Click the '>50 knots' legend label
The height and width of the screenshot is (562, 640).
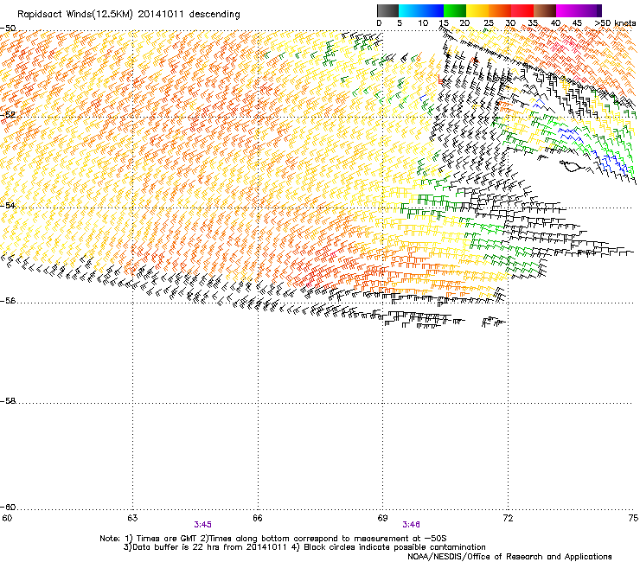pyautogui.click(x=615, y=23)
